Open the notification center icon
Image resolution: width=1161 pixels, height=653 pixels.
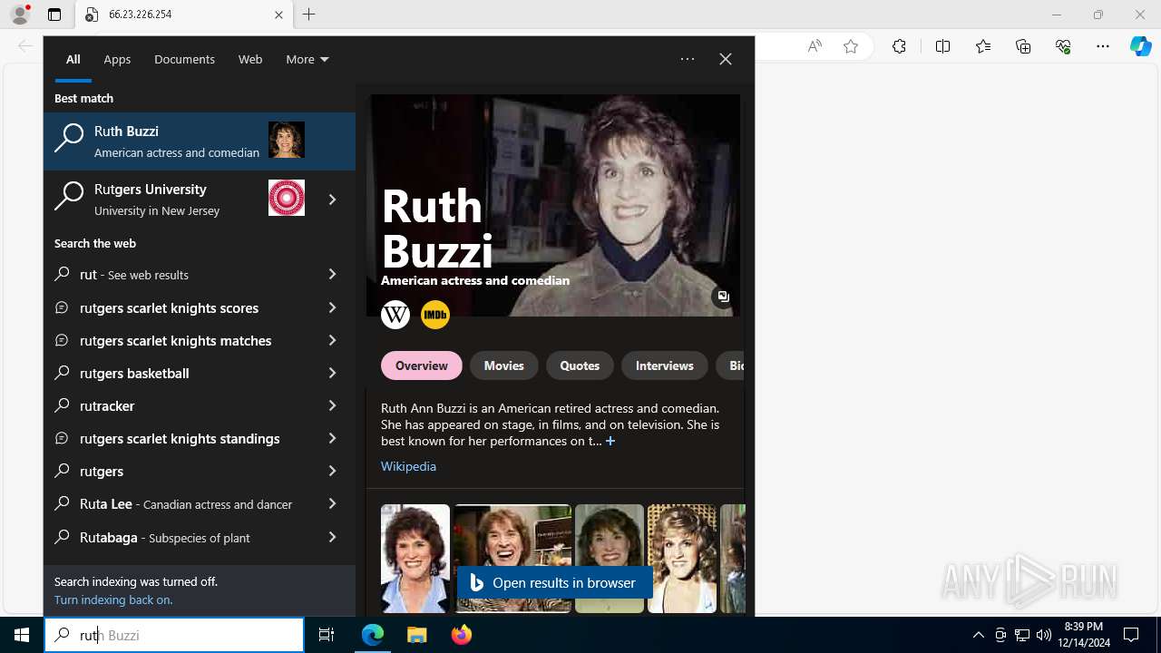[1131, 635]
